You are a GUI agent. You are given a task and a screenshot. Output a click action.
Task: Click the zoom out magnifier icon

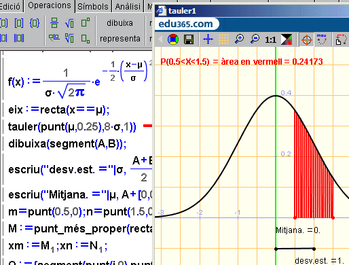point(255,39)
